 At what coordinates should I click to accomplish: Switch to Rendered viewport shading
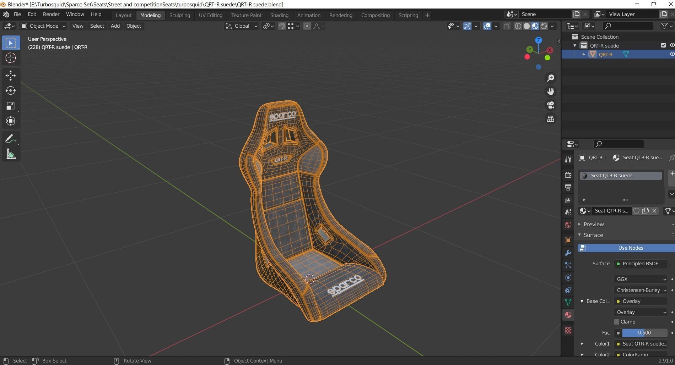coord(544,26)
